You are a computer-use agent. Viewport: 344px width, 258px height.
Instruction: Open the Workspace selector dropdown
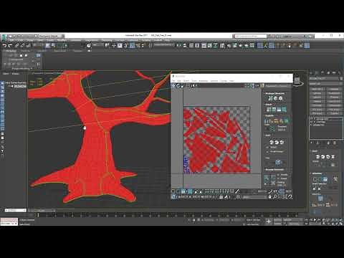[x=51, y=36]
